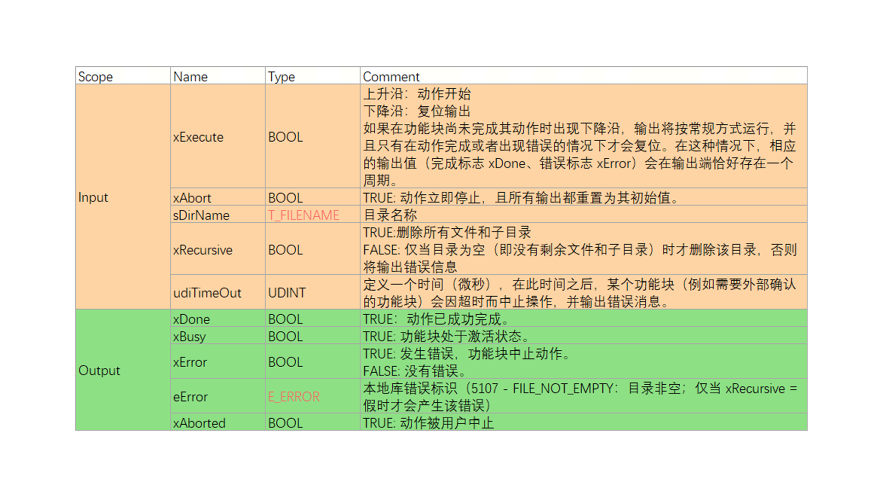This screenshot has height=497, width=883.
Task: Select the udiTimeOut name cell
Action: [x=207, y=293]
